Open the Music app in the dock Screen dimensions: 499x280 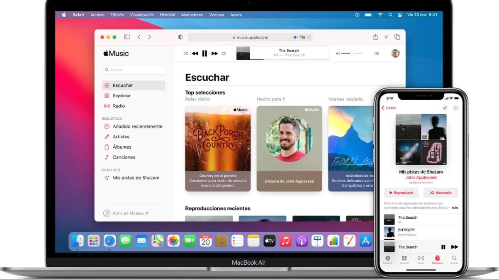pyautogui.click(x=285, y=241)
